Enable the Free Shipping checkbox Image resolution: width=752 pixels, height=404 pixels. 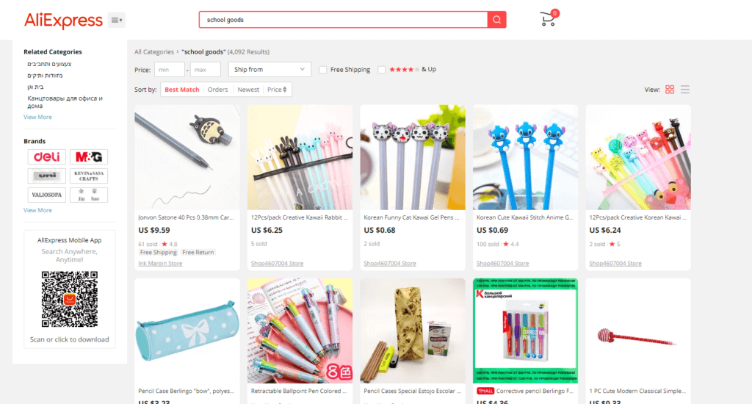point(323,70)
